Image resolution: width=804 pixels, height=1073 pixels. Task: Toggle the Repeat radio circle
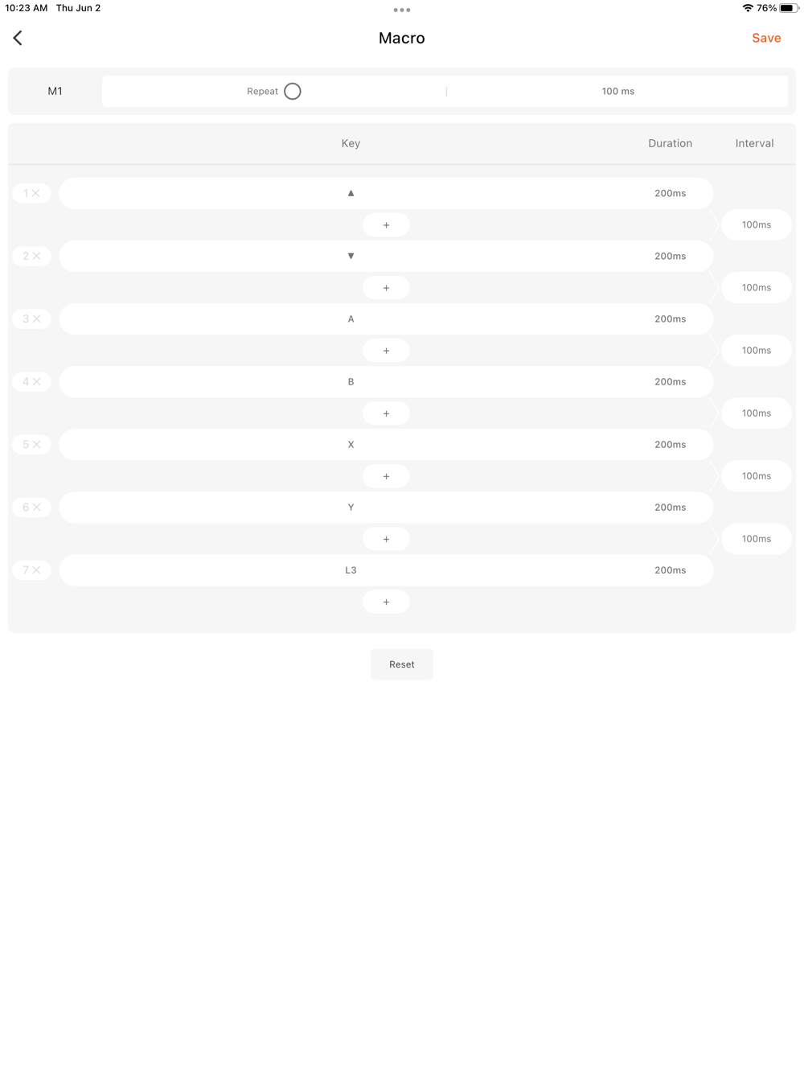click(293, 91)
